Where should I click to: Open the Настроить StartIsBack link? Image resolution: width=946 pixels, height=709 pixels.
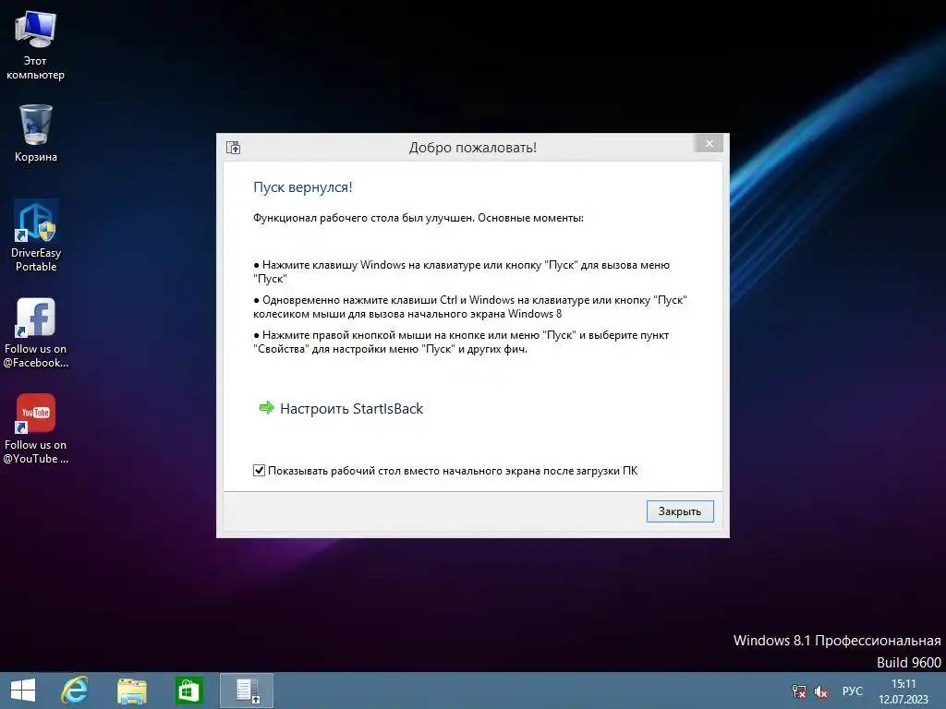click(x=351, y=409)
